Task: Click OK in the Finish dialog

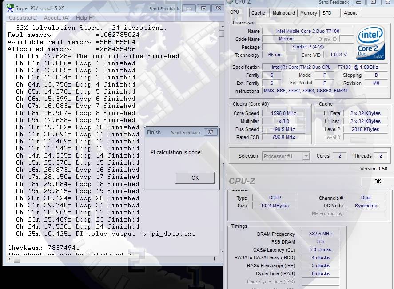Action: [195, 178]
